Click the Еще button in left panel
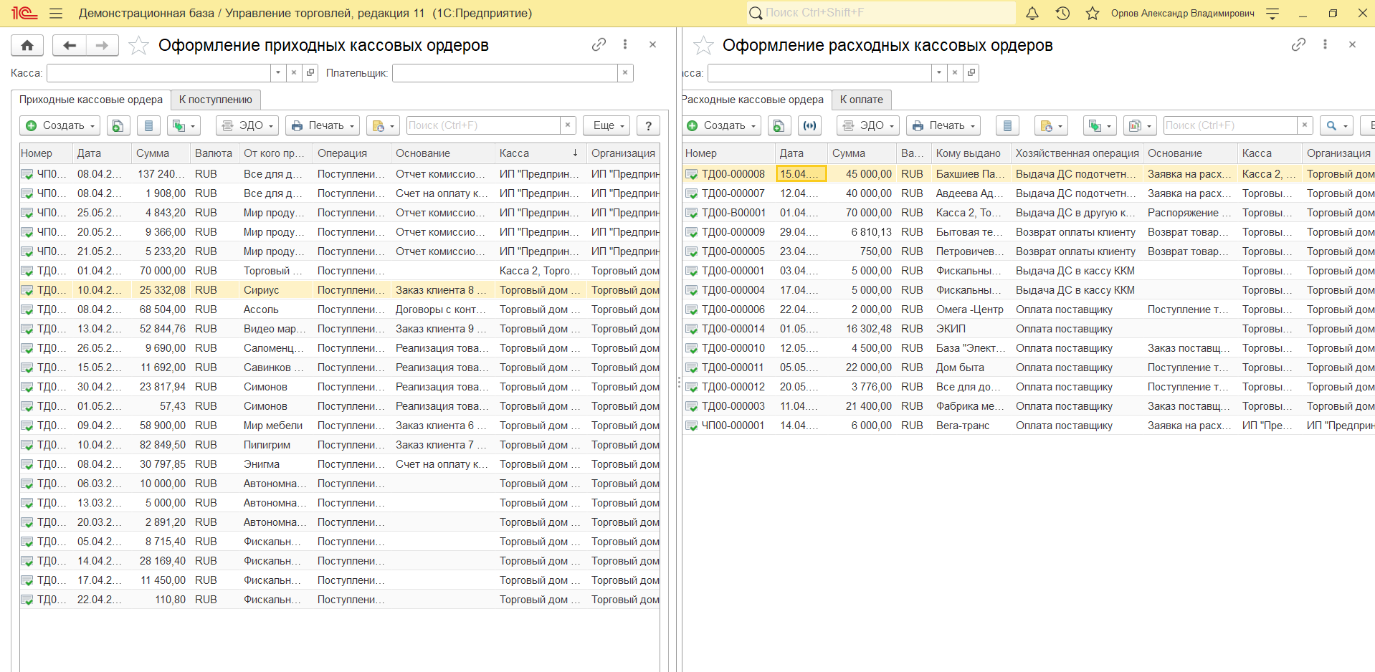The height and width of the screenshot is (672, 1375). pyautogui.click(x=606, y=125)
